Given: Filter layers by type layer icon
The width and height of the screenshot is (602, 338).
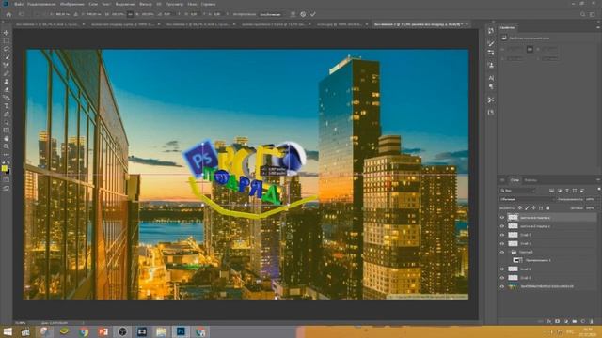Looking at the screenshot, I should click(567, 191).
